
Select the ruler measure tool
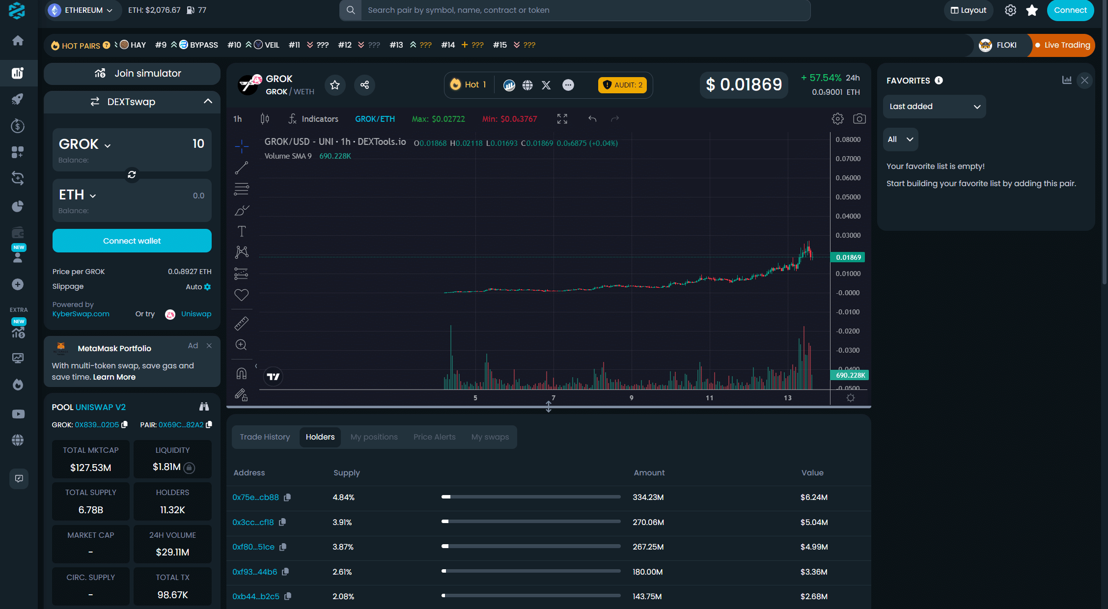(x=242, y=323)
